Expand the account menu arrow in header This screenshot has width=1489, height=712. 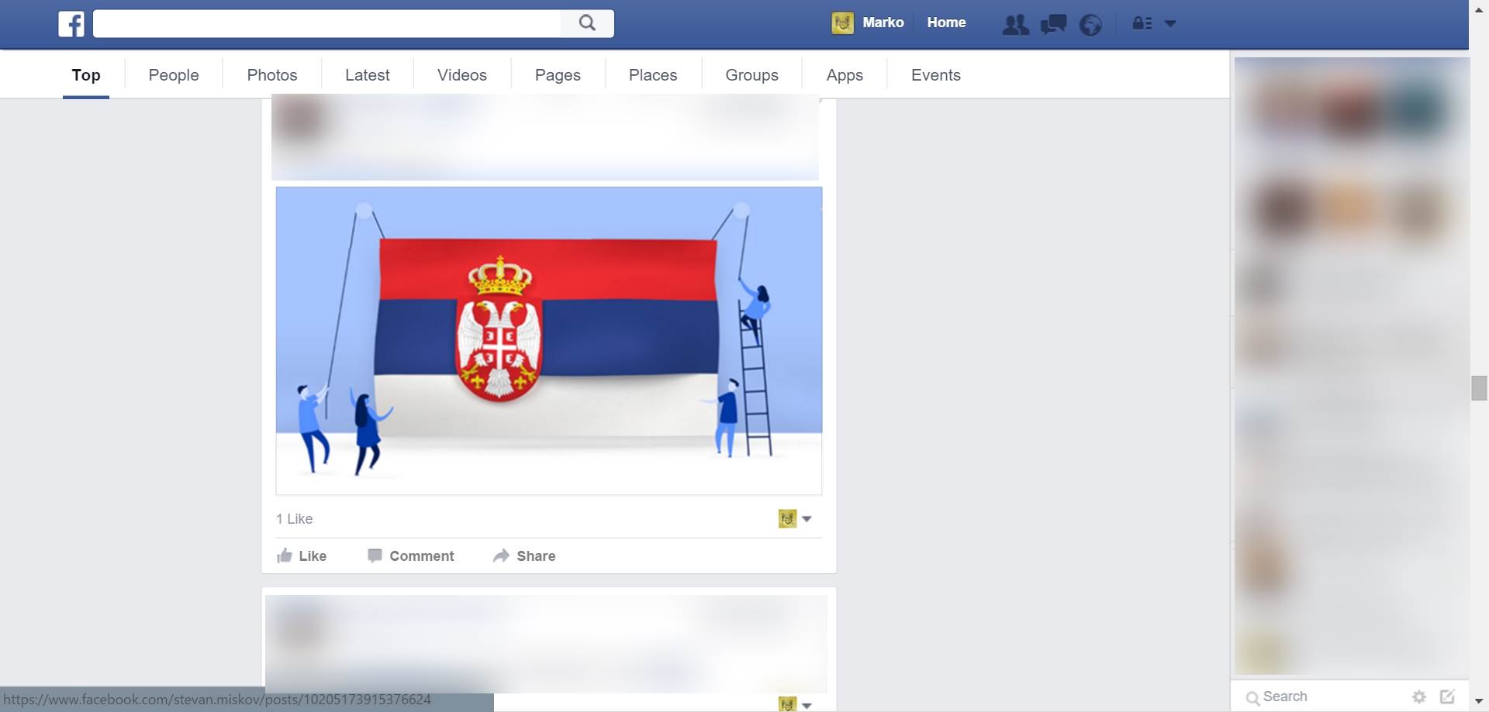point(1170,23)
